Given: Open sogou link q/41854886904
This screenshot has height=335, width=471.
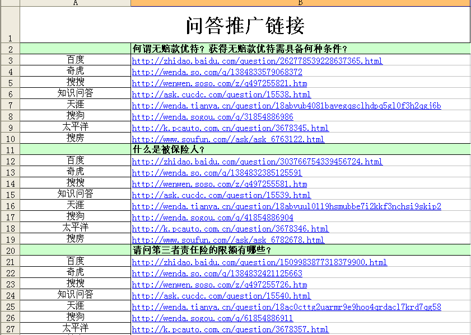Looking at the screenshot, I should 212,218.
